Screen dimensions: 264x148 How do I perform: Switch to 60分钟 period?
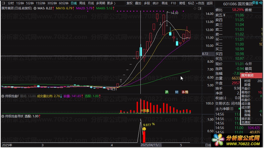[x=64, y=3]
